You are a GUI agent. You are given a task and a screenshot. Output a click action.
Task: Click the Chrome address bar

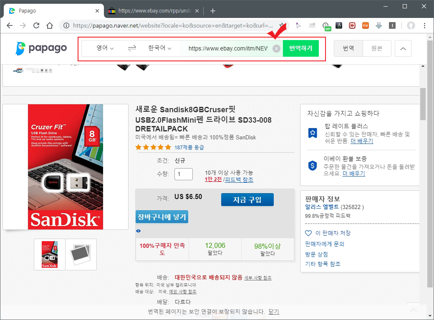[174, 25]
